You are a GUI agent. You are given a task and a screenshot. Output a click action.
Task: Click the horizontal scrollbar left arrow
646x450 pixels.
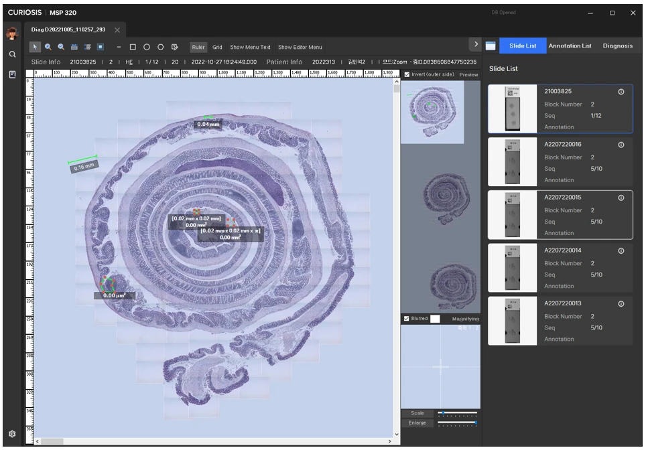38,441
